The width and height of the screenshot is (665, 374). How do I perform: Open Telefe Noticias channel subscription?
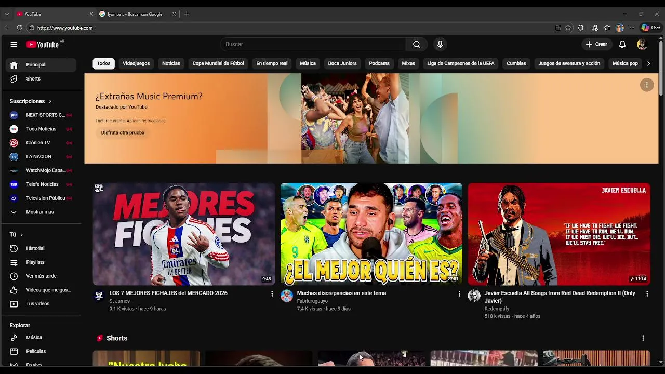[x=41, y=184]
